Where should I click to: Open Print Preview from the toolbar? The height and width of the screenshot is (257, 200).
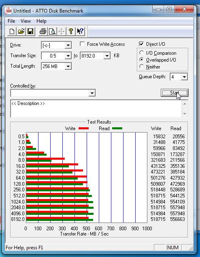pos(52,31)
